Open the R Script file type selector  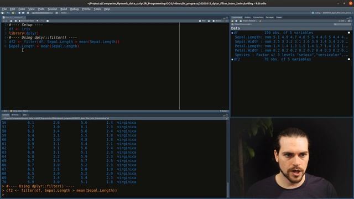(x=223, y=111)
